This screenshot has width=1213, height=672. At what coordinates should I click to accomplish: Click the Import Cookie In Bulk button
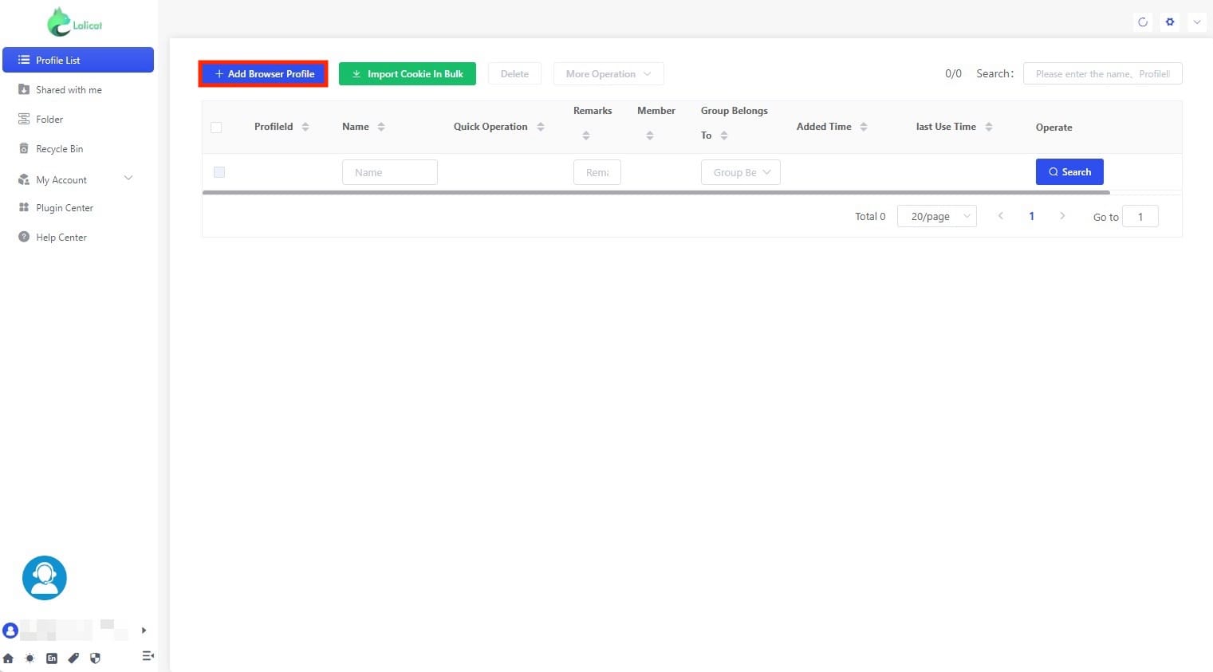(408, 73)
